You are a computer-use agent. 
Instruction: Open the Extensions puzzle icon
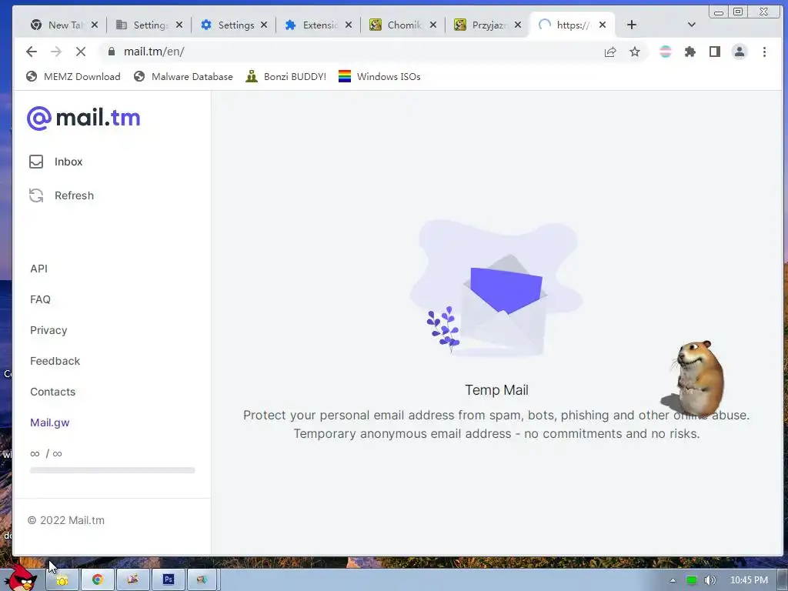click(x=690, y=52)
